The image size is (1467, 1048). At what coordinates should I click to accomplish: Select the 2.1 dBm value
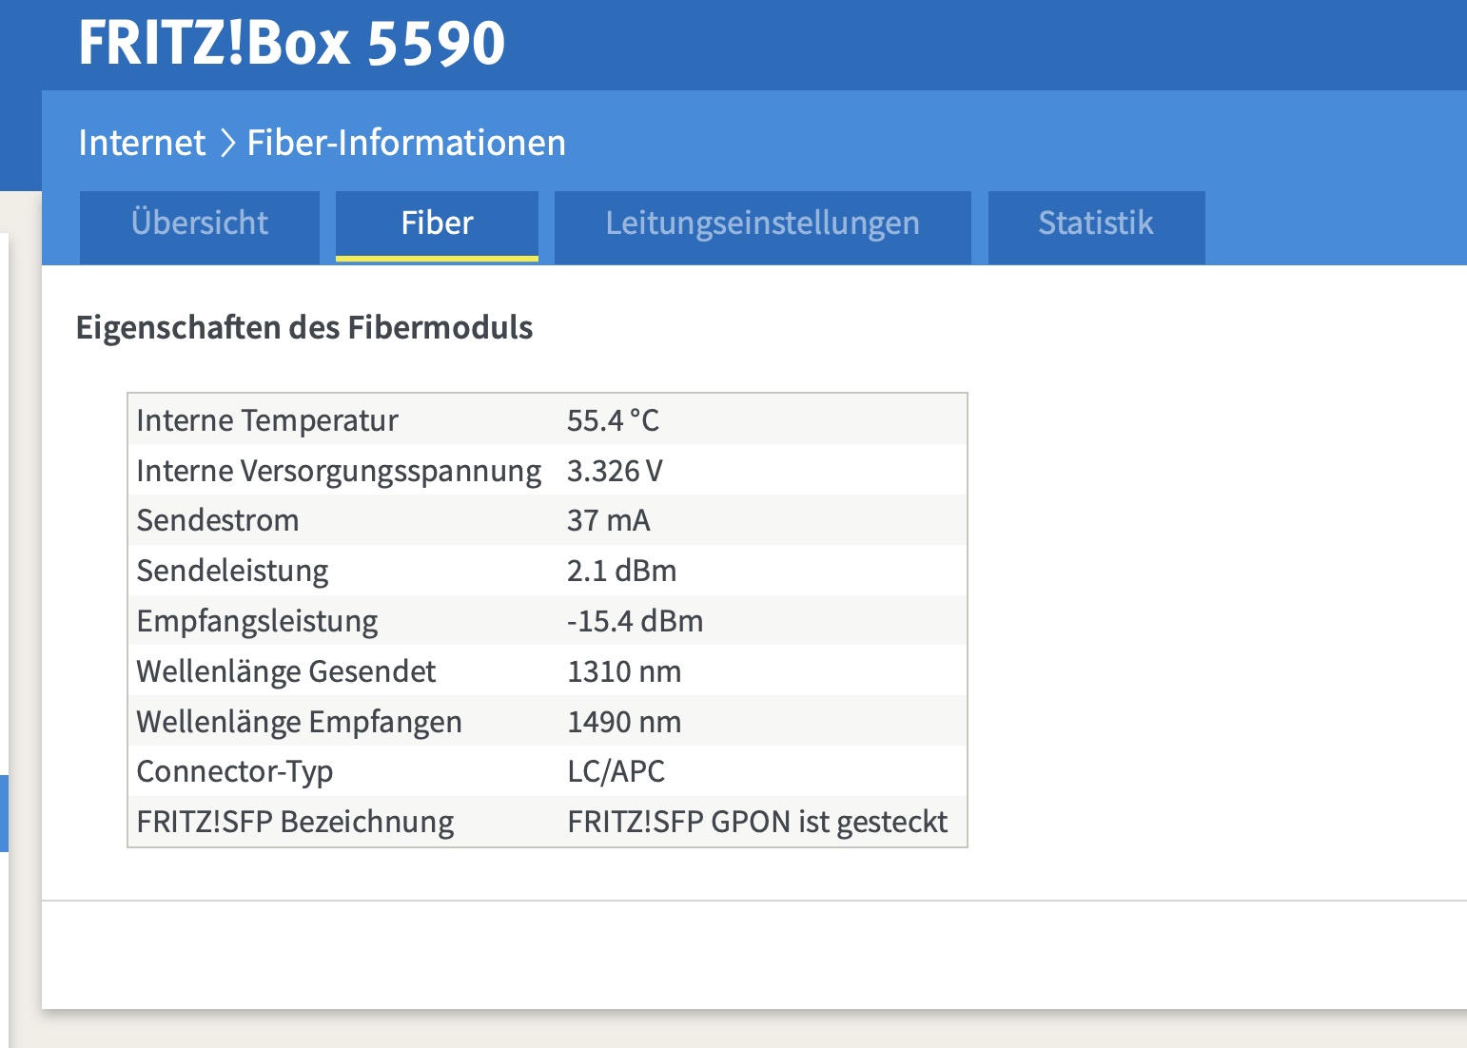tap(622, 571)
